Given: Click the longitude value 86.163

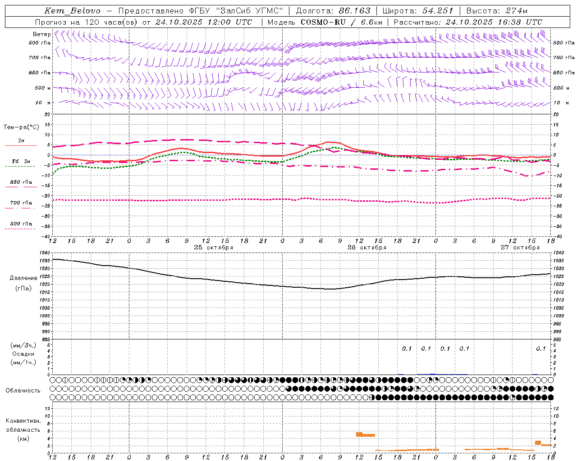Looking at the screenshot, I should point(354,11).
